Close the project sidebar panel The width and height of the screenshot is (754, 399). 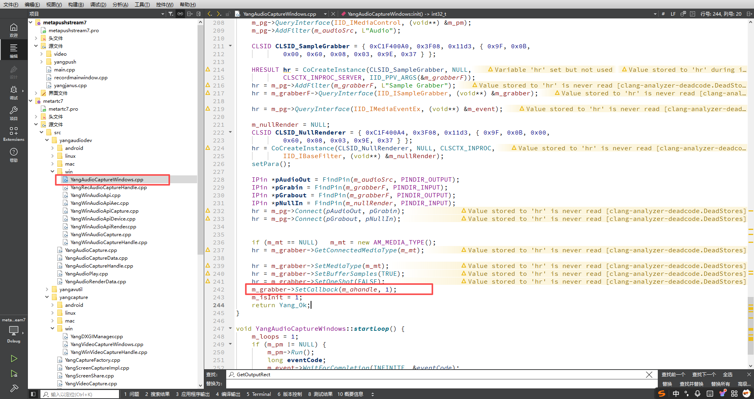point(198,14)
